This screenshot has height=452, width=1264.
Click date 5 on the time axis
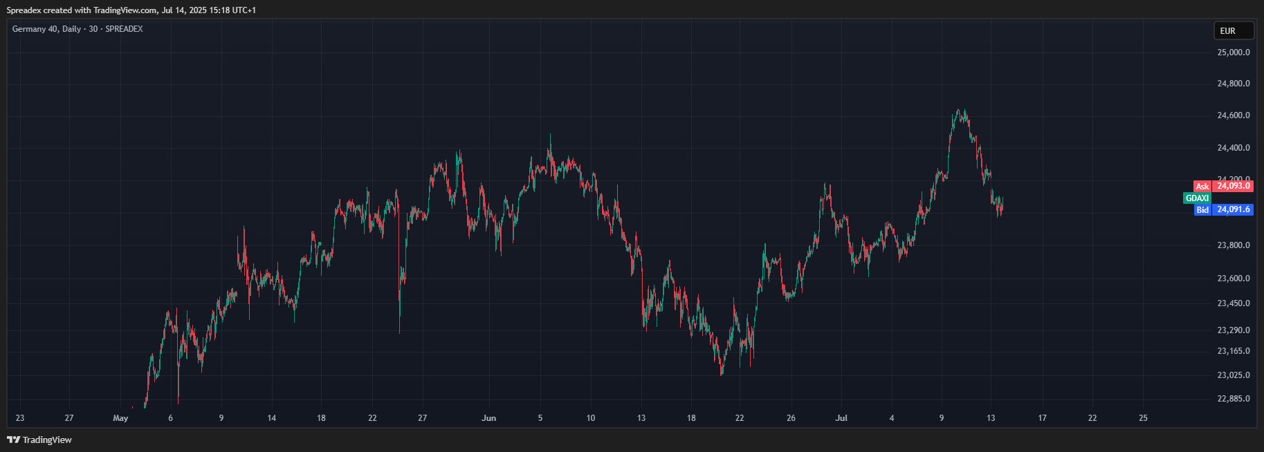click(x=540, y=418)
